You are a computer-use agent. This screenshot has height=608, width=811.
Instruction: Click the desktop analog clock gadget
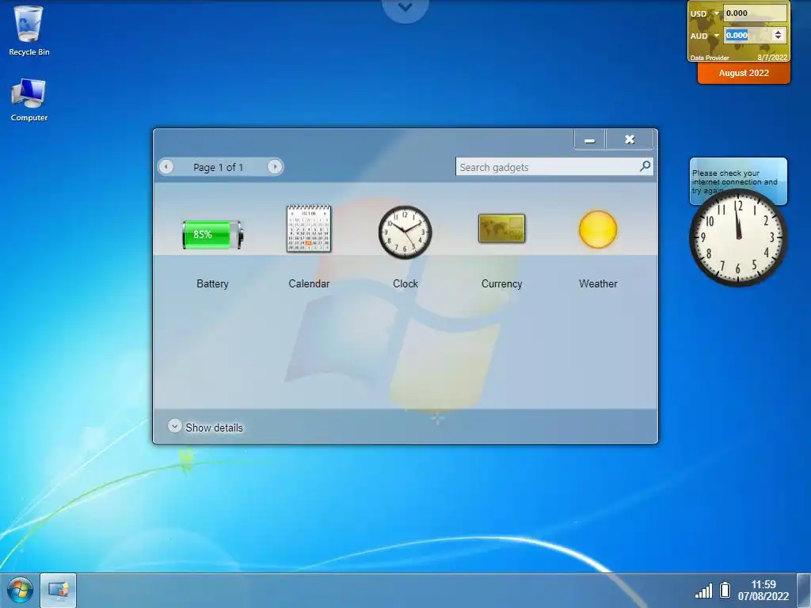click(x=739, y=237)
